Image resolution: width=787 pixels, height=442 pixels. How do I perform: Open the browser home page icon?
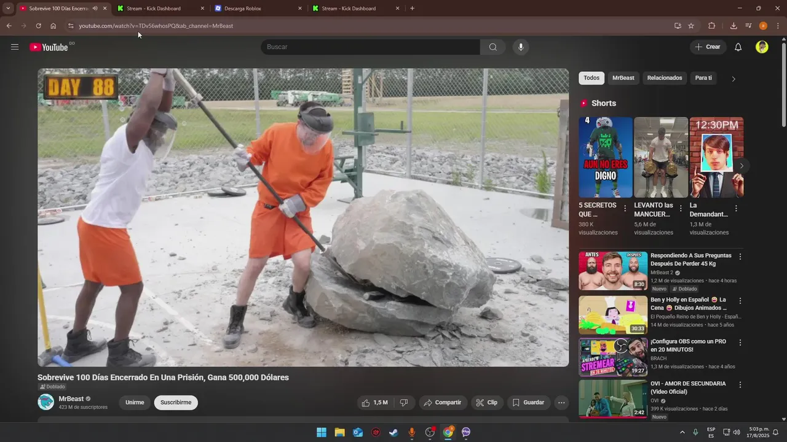click(53, 26)
